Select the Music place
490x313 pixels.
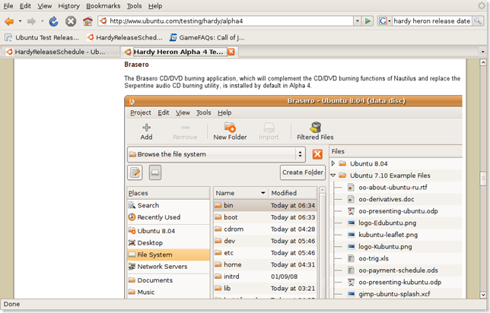click(168, 292)
